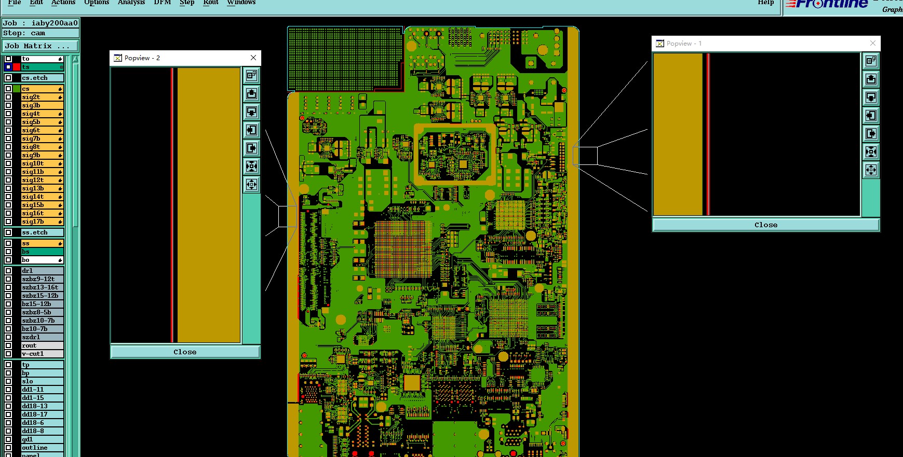The width and height of the screenshot is (903, 457).
Task: Select the gdl layer name
Action: click(43, 439)
